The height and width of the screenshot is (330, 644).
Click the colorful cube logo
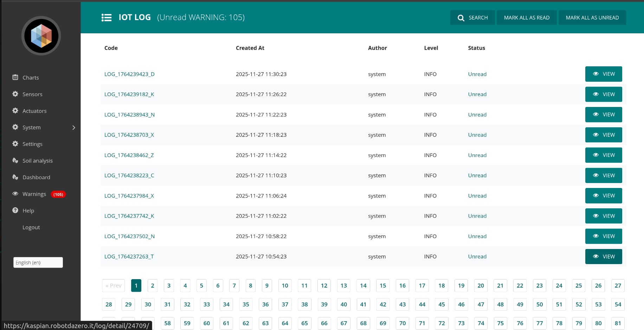tap(41, 36)
